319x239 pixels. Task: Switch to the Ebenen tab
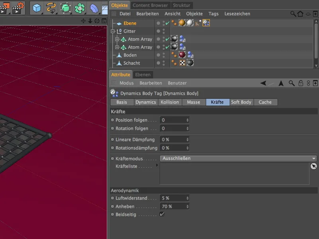143,74
